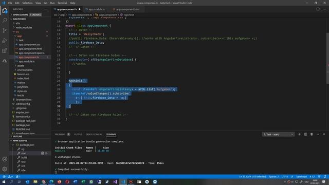Expand the node_modules folder
This screenshot has height=185, width=329.
coord(24,27)
